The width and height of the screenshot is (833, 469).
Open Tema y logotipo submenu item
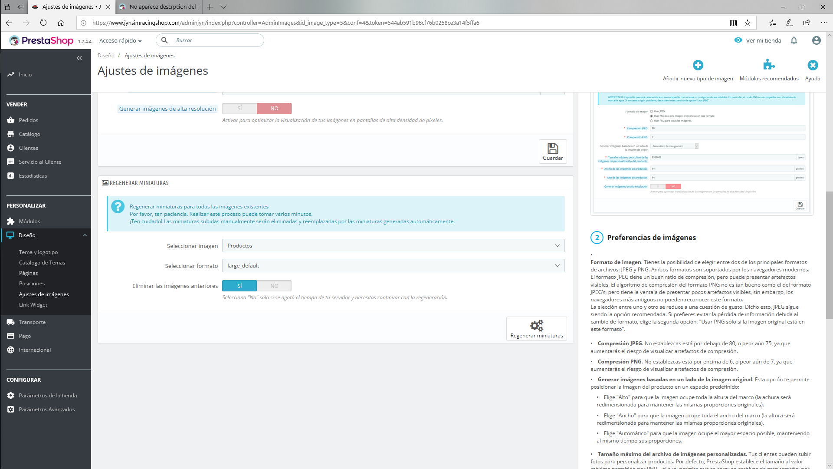pos(38,252)
